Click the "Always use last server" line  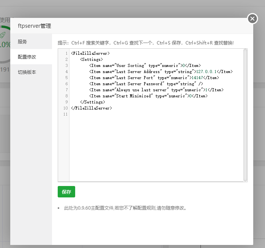[x=156, y=90]
